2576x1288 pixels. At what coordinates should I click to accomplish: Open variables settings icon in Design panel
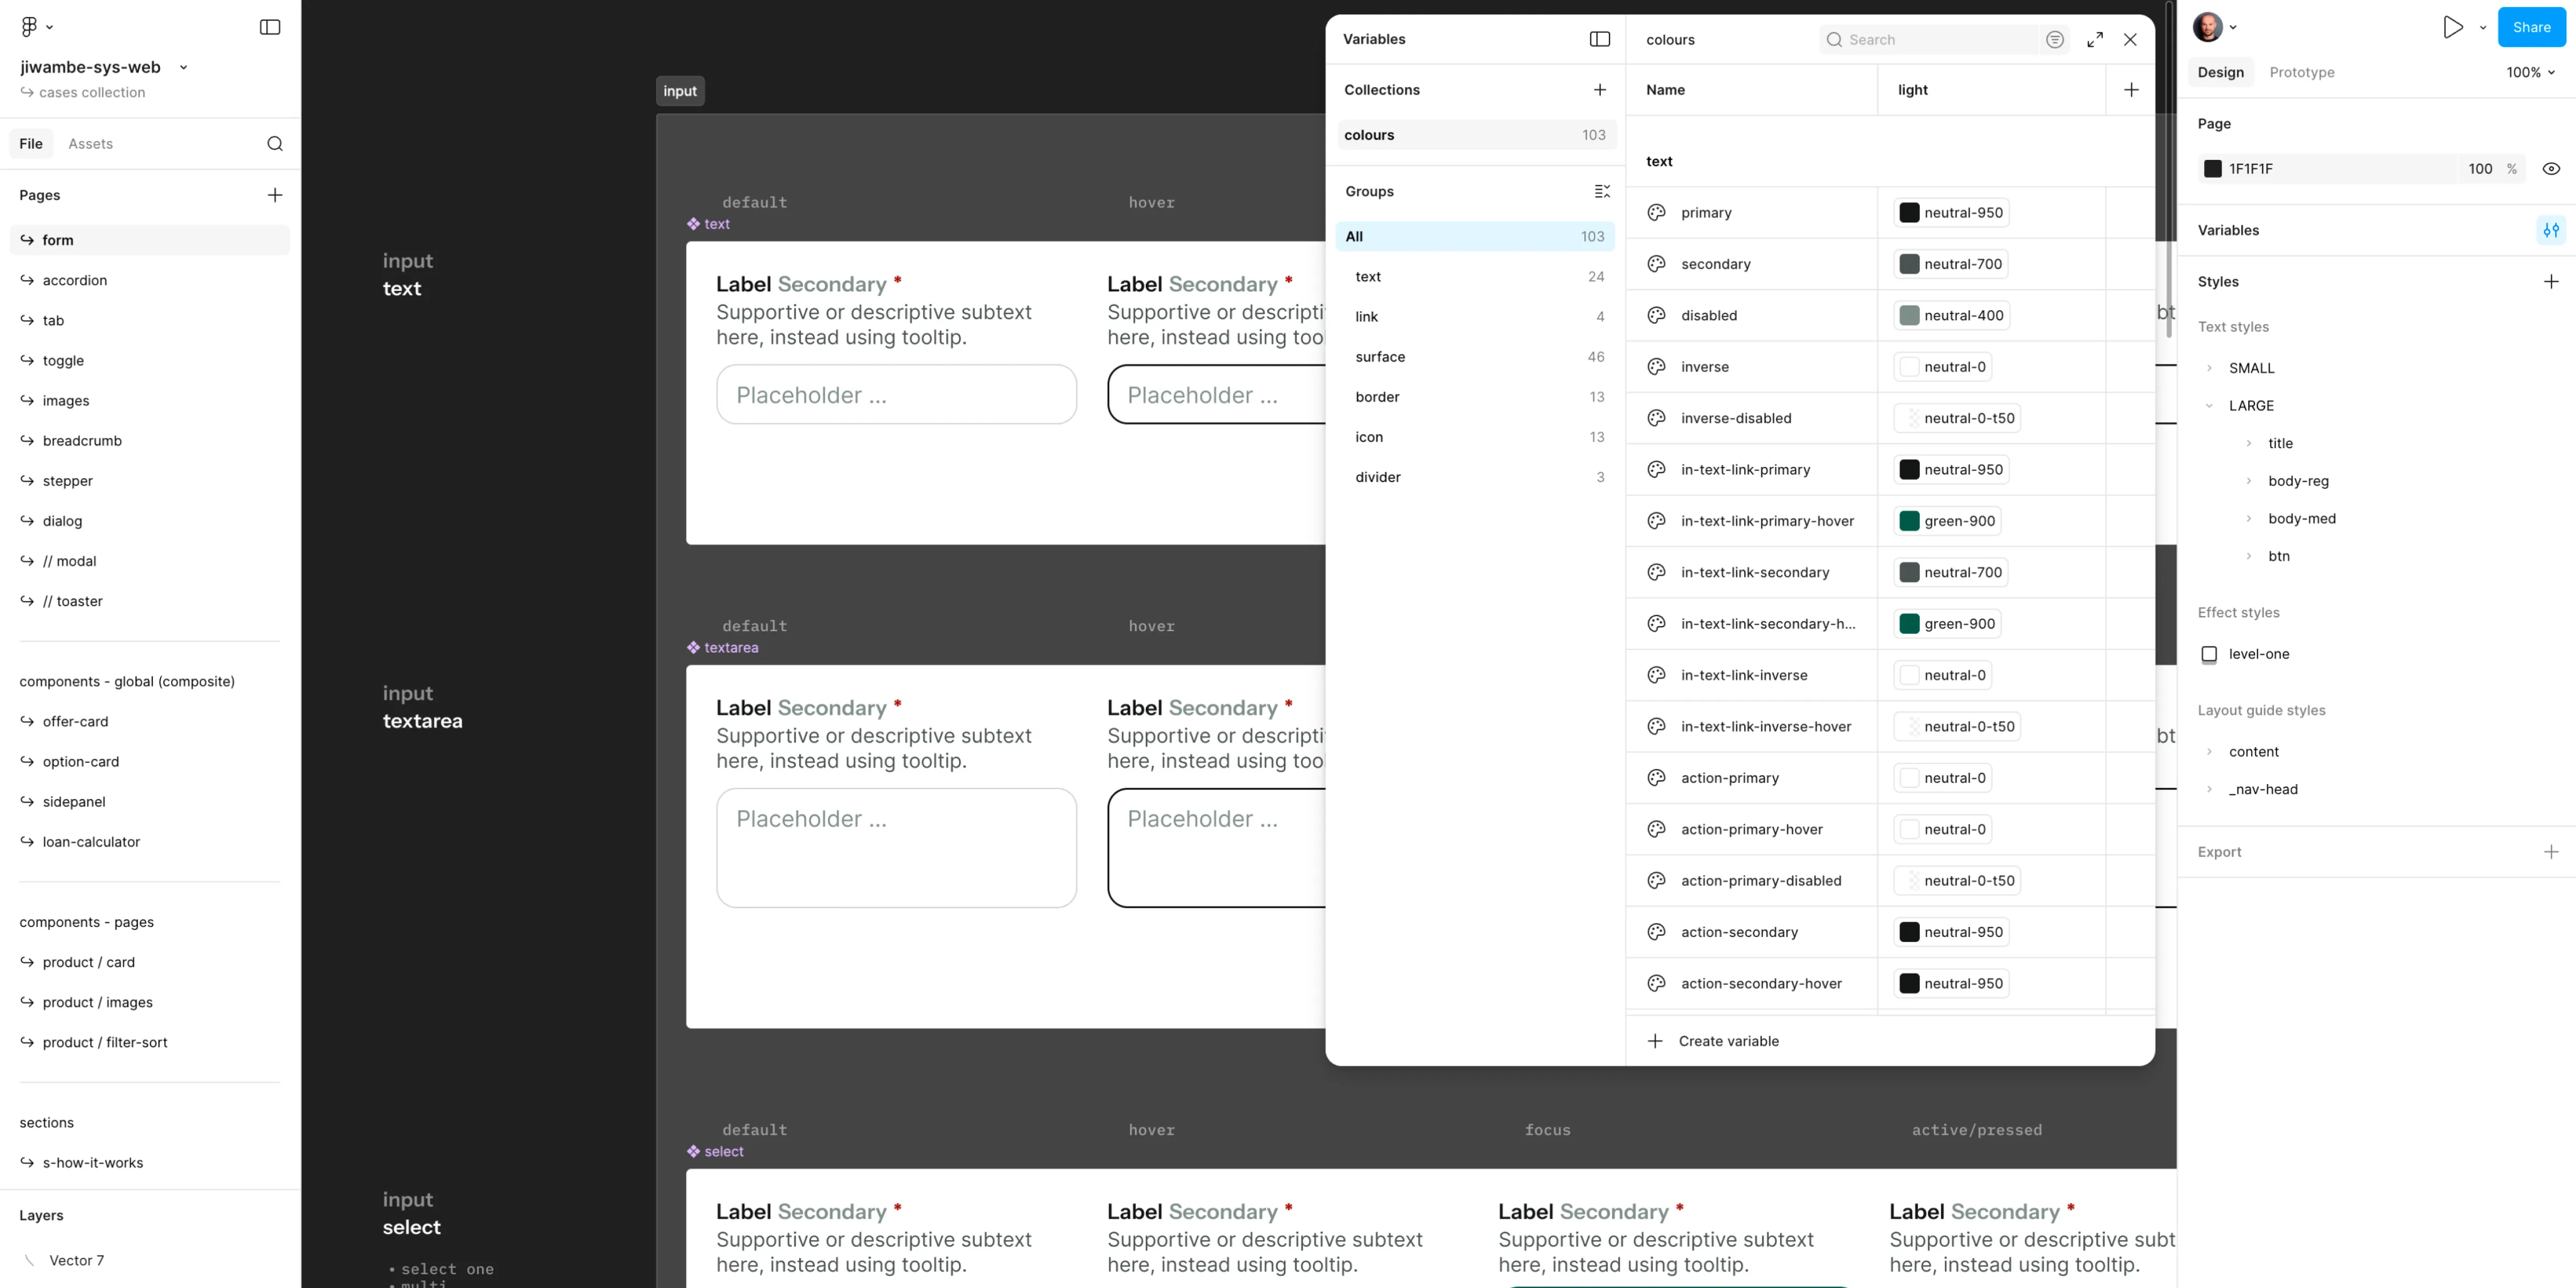(x=2550, y=230)
